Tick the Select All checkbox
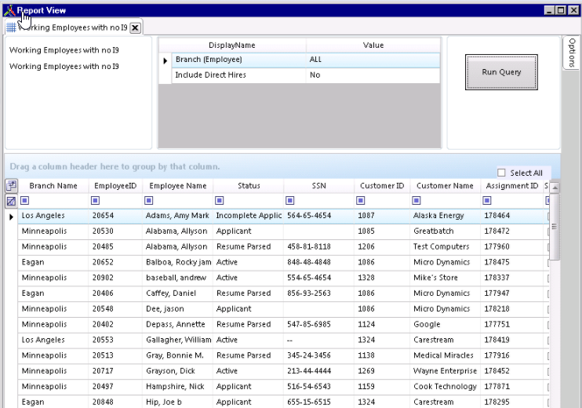The image size is (582, 408). [501, 173]
